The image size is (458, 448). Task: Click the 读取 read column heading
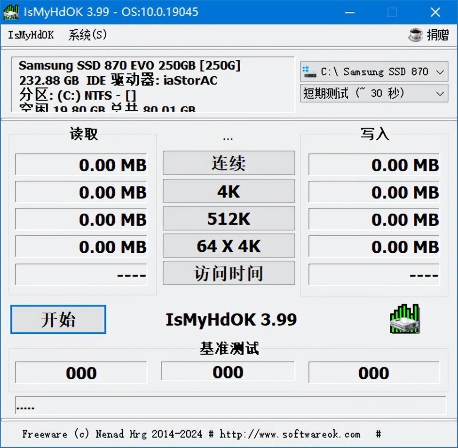84,134
